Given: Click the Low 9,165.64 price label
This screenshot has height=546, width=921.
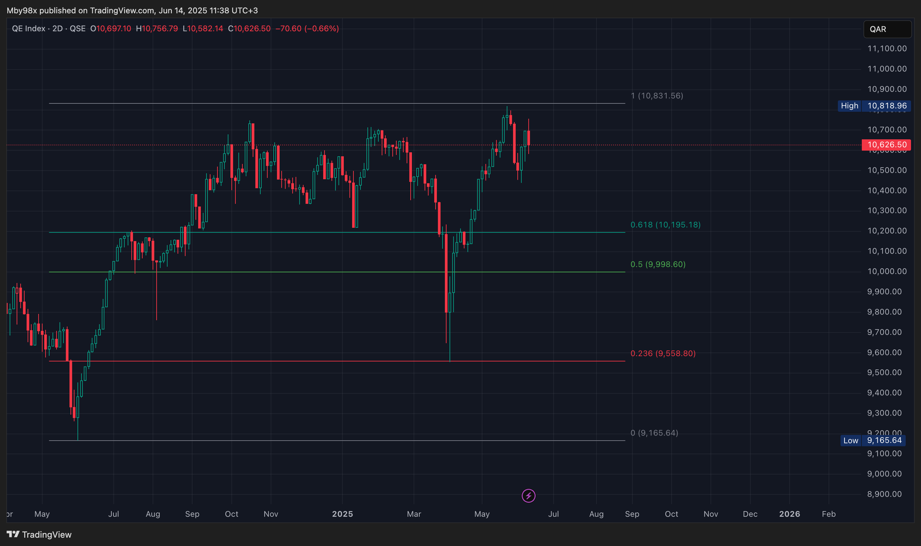Looking at the screenshot, I should pyautogui.click(x=873, y=440).
